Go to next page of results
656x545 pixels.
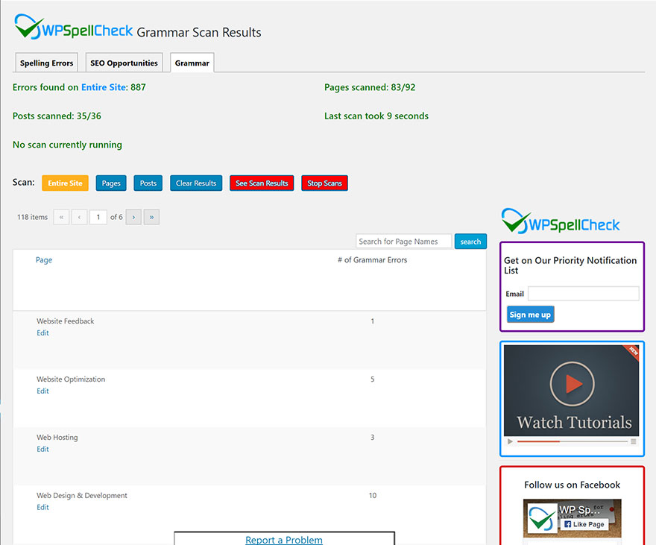133,217
